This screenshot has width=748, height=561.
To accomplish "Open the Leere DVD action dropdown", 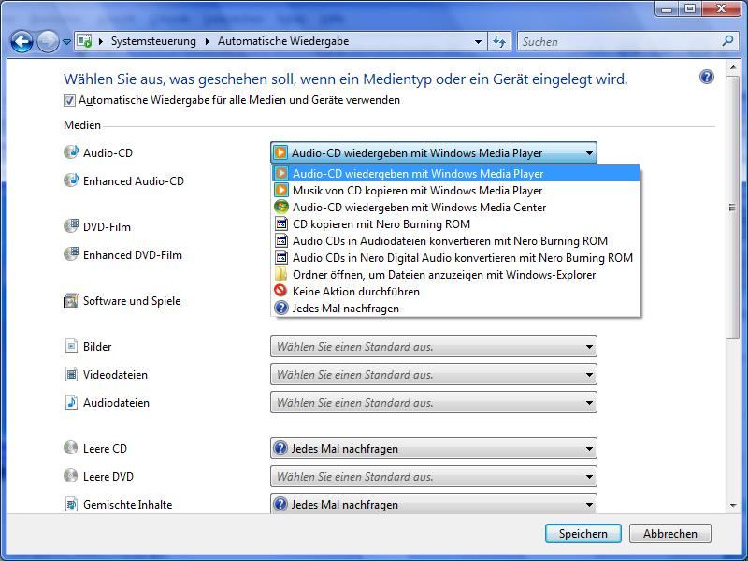I will pyautogui.click(x=434, y=477).
